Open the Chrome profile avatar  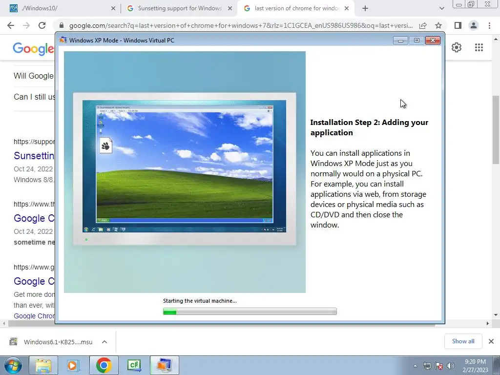[x=474, y=25]
